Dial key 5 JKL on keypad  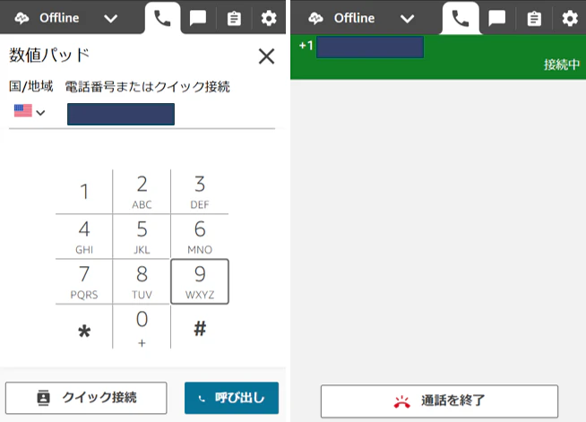coord(142,237)
